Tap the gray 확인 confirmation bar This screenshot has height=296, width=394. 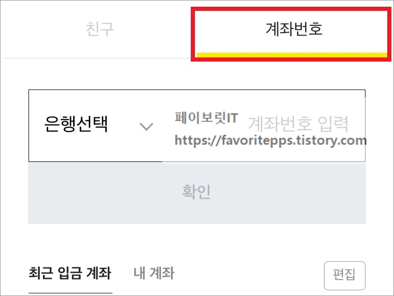pos(197,193)
